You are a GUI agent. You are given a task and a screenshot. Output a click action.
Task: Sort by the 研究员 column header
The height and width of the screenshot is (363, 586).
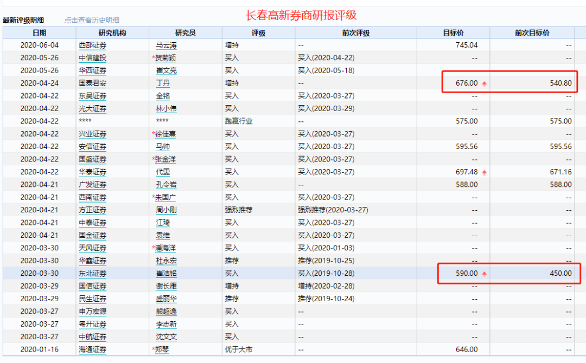click(x=186, y=33)
